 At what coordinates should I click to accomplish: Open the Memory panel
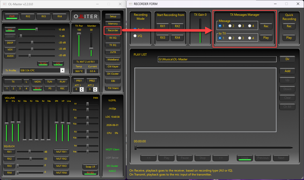[113, 24]
